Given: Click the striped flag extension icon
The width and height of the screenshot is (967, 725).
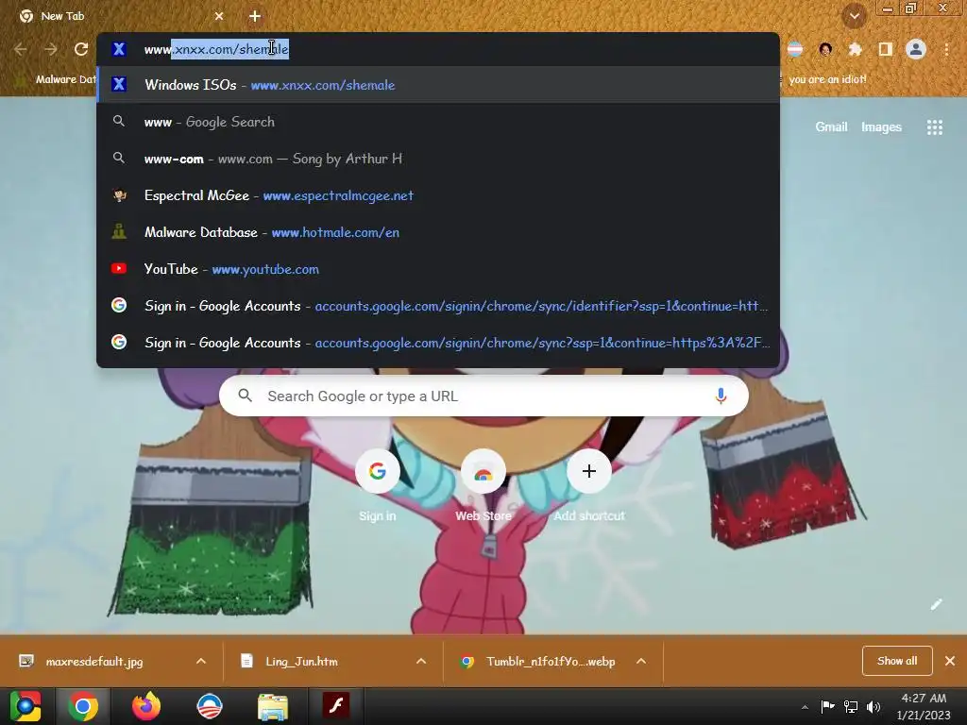Looking at the screenshot, I should click(x=795, y=49).
